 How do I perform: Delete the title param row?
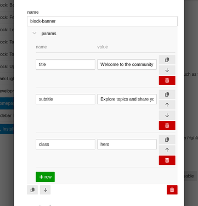(167, 80)
